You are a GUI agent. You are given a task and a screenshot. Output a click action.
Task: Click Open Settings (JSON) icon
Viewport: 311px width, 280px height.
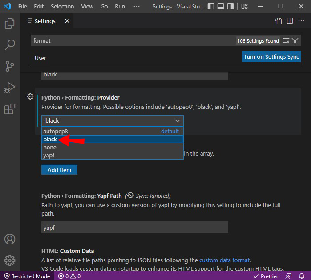(278, 21)
